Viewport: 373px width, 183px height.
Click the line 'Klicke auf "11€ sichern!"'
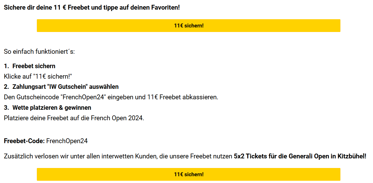[38, 76]
